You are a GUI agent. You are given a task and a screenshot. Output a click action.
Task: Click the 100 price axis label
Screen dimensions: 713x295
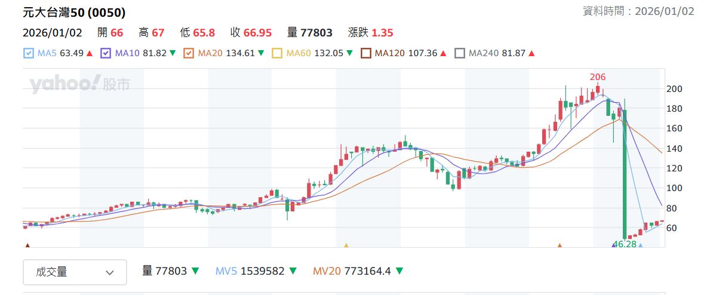point(674,188)
